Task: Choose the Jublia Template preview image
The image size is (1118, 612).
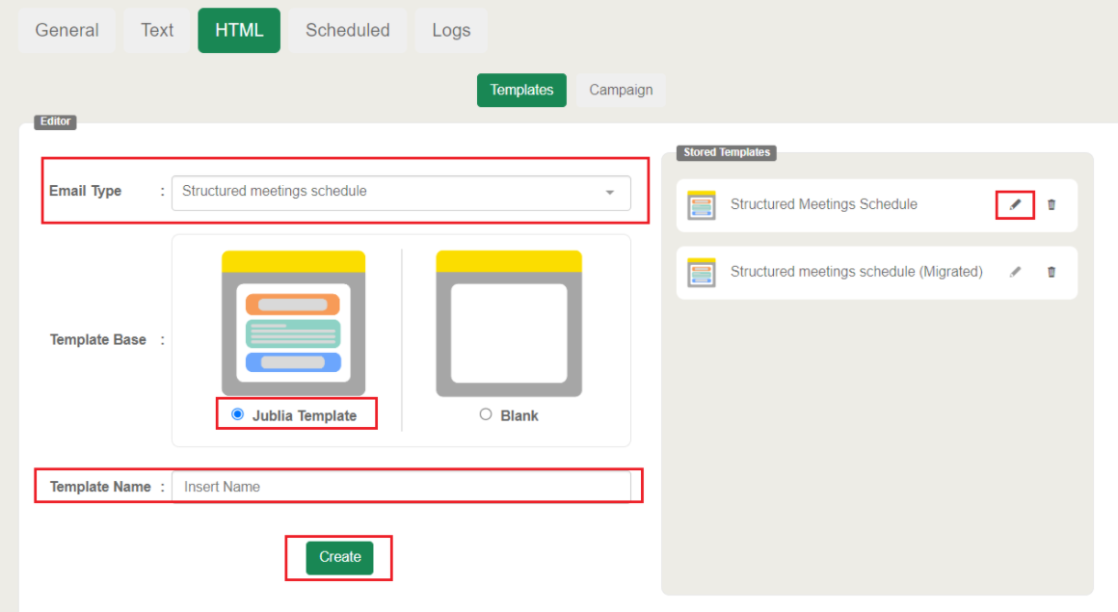Action: click(x=293, y=323)
